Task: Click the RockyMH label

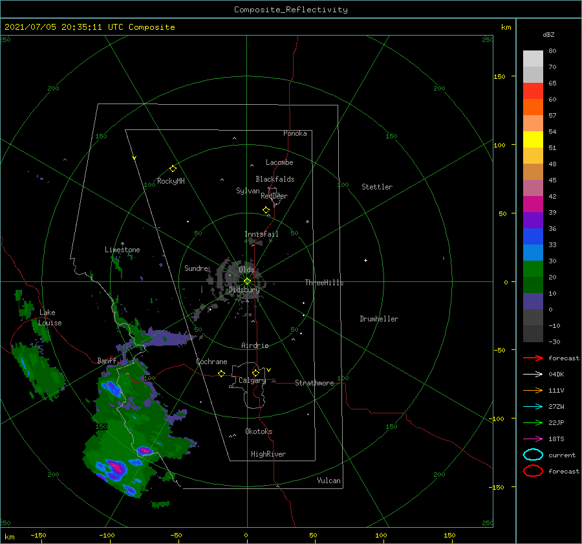Action: [x=171, y=181]
